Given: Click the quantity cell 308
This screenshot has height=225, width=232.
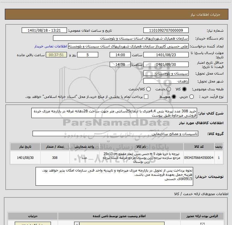Looking at the screenshot, I should tap(55, 158).
